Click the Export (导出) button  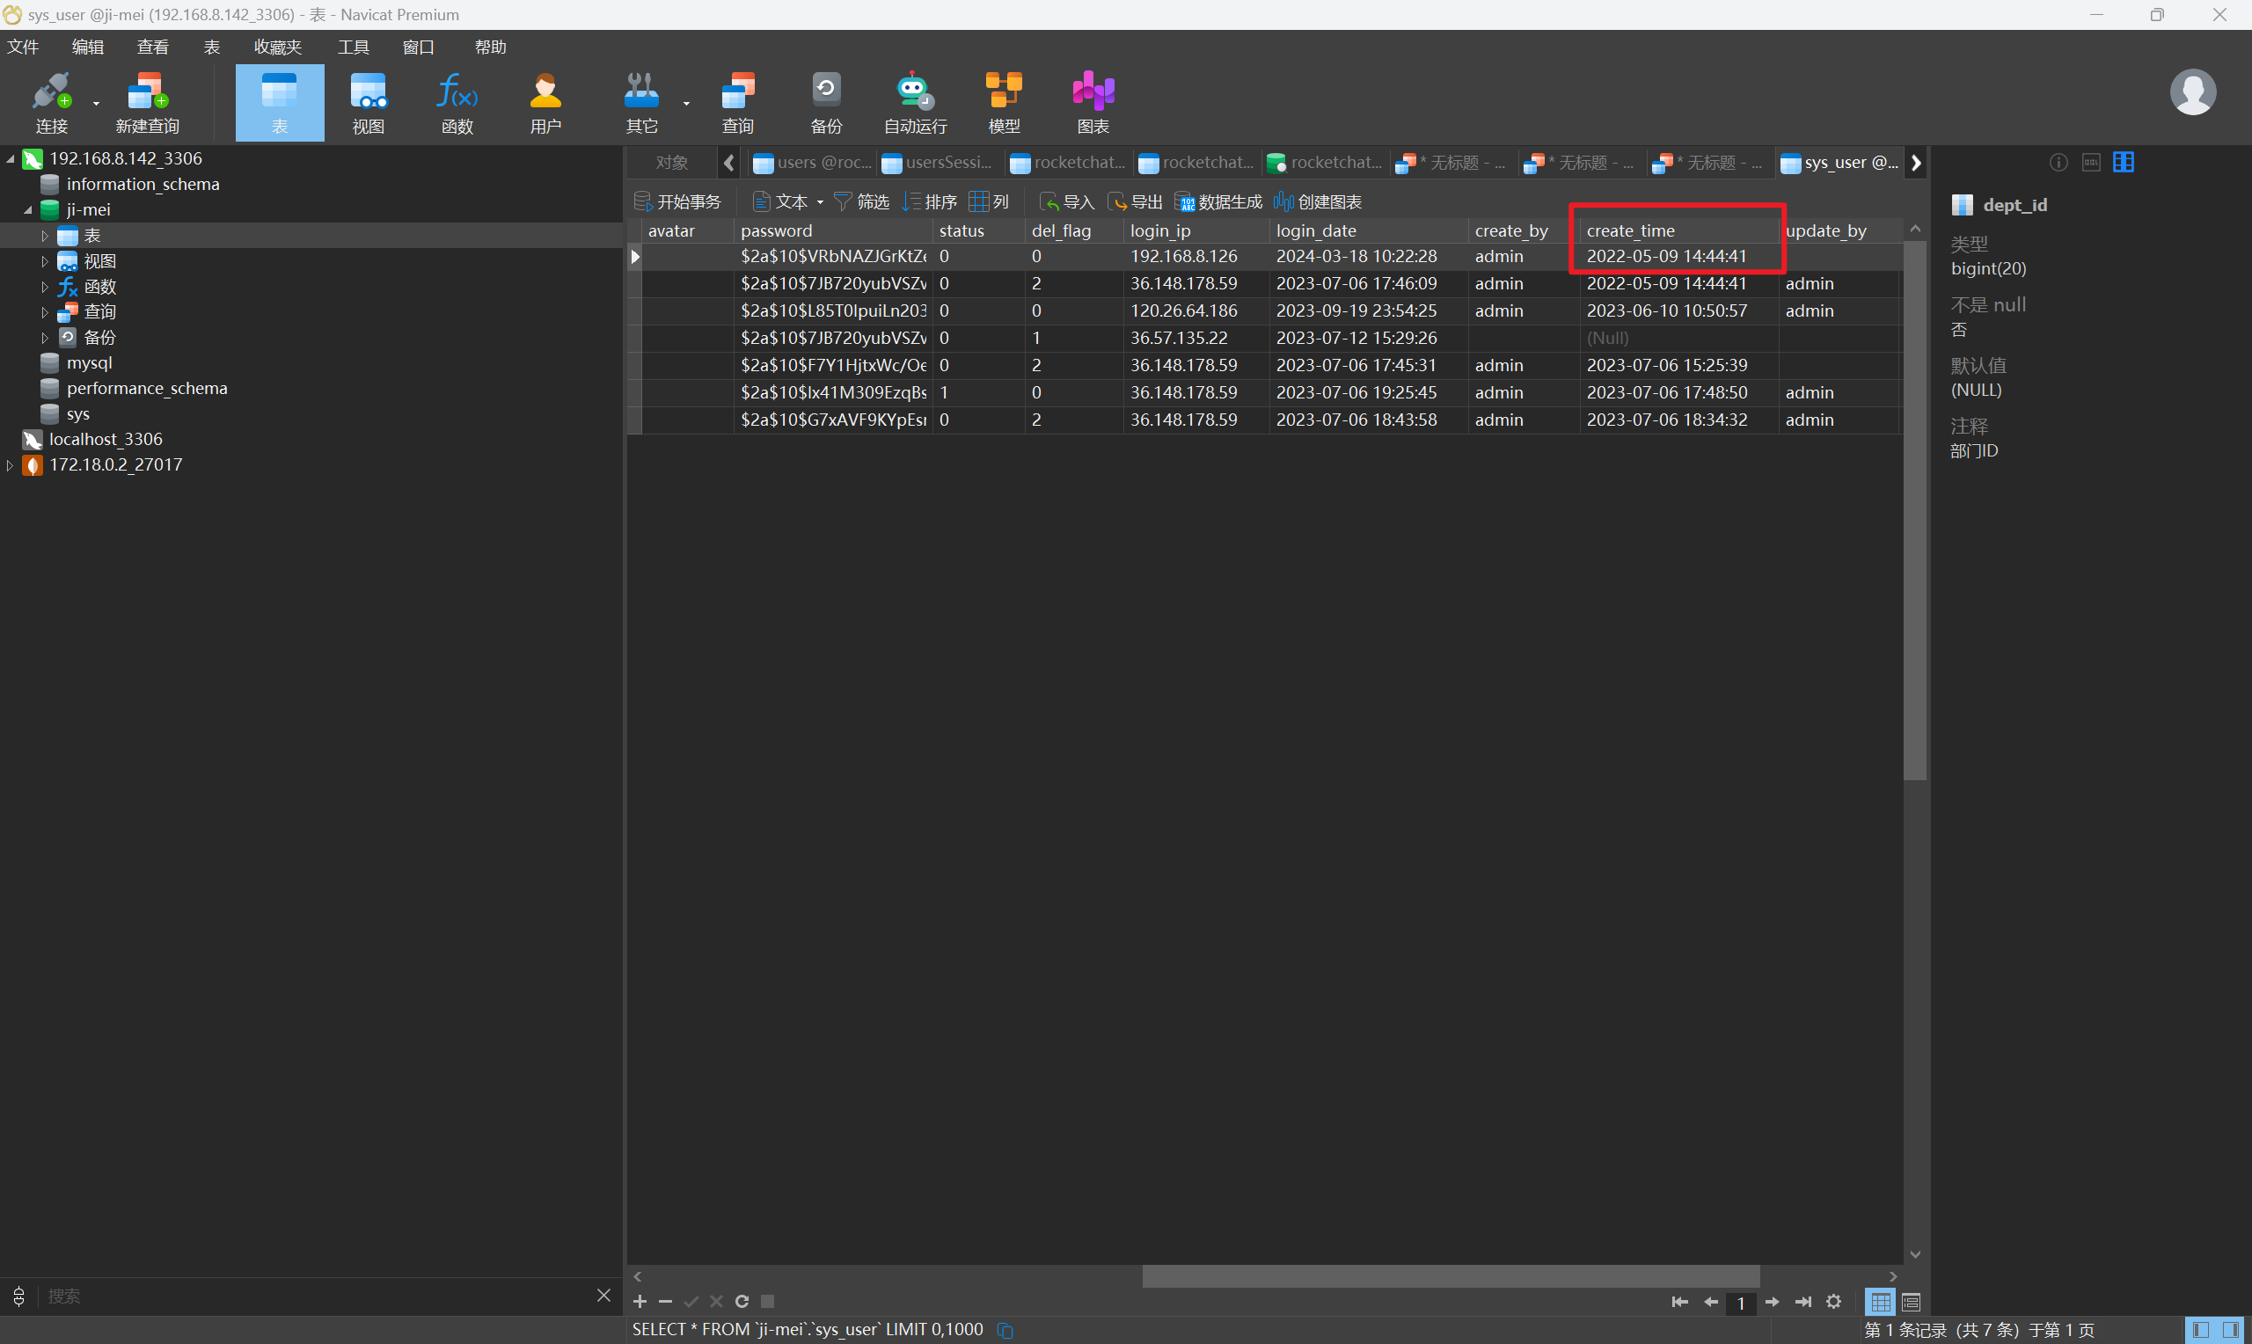tap(1136, 201)
